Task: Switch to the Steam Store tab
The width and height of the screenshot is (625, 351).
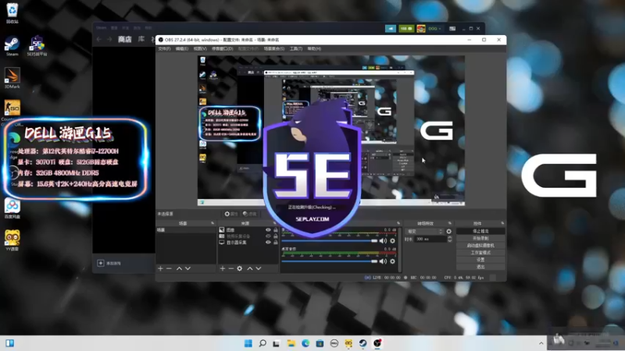Action: click(125, 39)
